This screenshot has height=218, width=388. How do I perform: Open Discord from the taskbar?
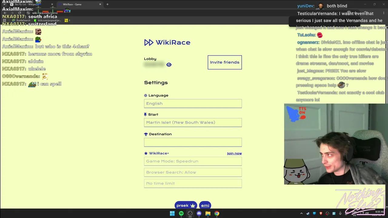click(199, 213)
